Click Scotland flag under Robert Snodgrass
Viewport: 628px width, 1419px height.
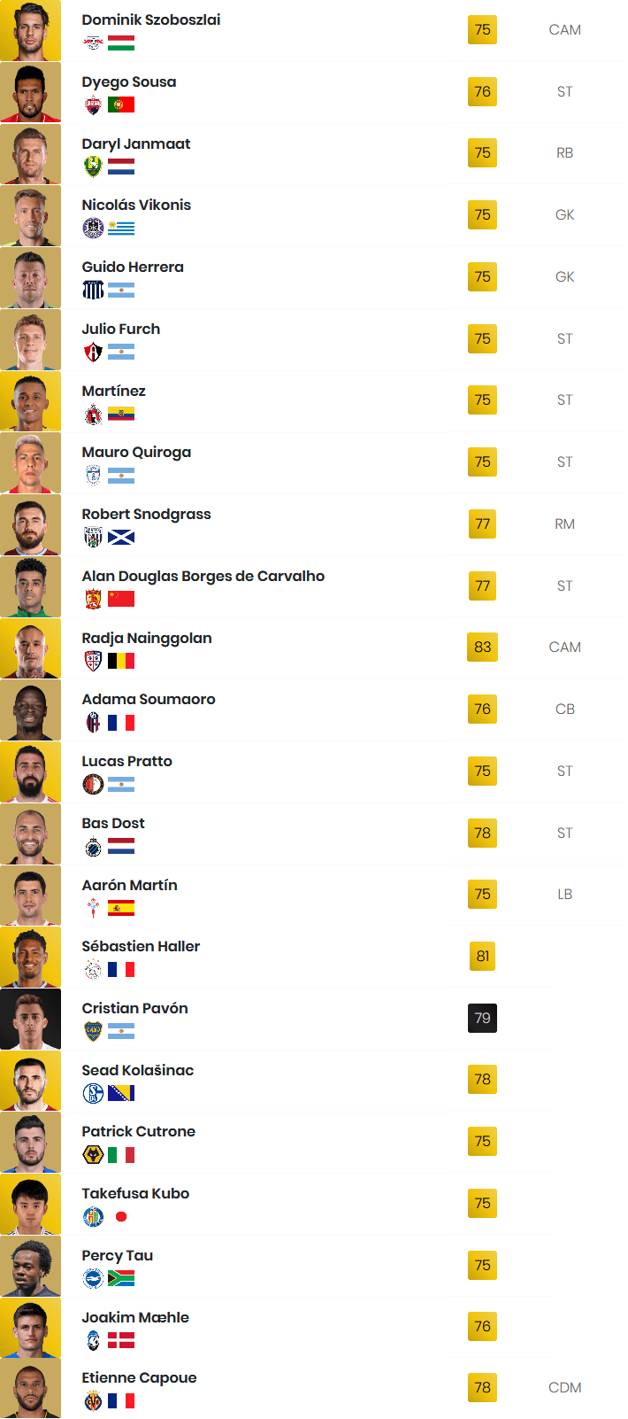click(121, 537)
